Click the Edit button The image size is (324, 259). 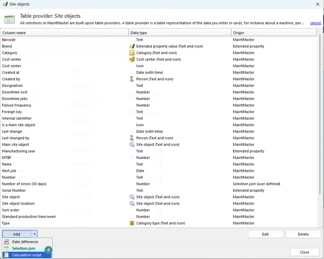(x=265, y=234)
